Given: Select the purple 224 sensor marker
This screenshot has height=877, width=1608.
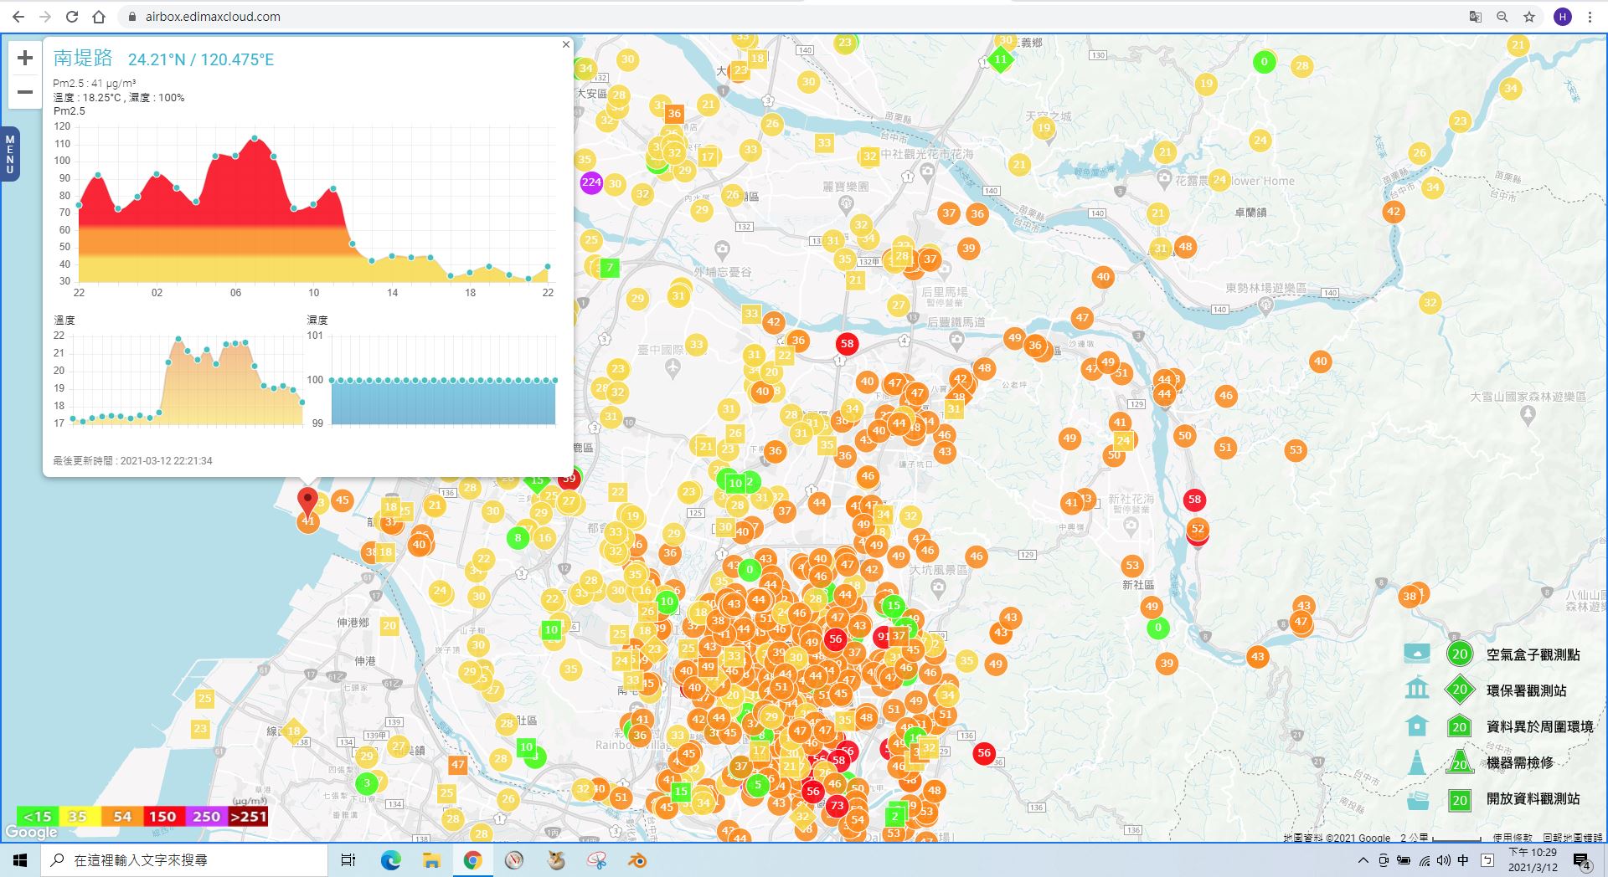Looking at the screenshot, I should point(591,182).
